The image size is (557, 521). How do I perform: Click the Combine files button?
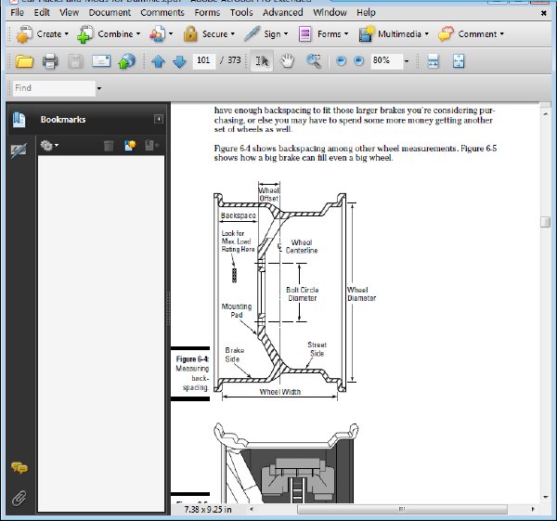[x=109, y=34]
